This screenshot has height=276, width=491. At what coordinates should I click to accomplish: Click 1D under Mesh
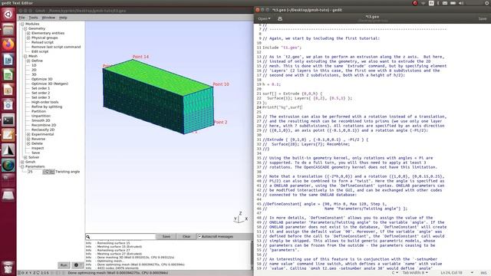[34, 65]
